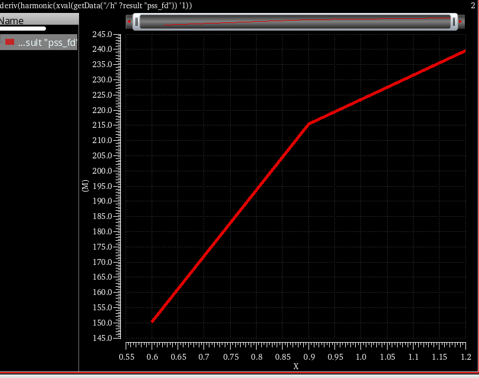This screenshot has width=479, height=378.
Task: Click the right red arrow of the zoom scrollbar
Action: tap(461, 22)
